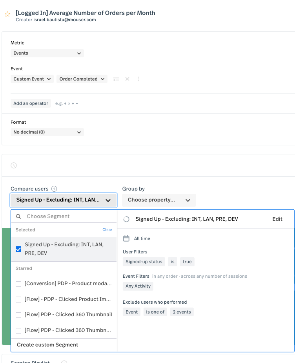
Task: Click the clock icon below Format
Action: point(14,165)
